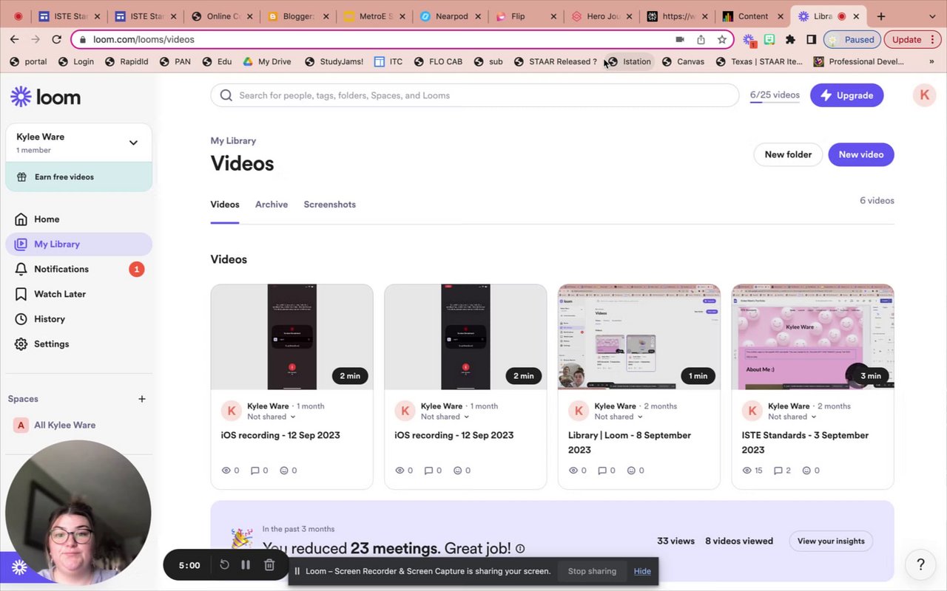Image resolution: width=947 pixels, height=591 pixels.
Task: Go back with browser back arrow
Action: click(15, 39)
